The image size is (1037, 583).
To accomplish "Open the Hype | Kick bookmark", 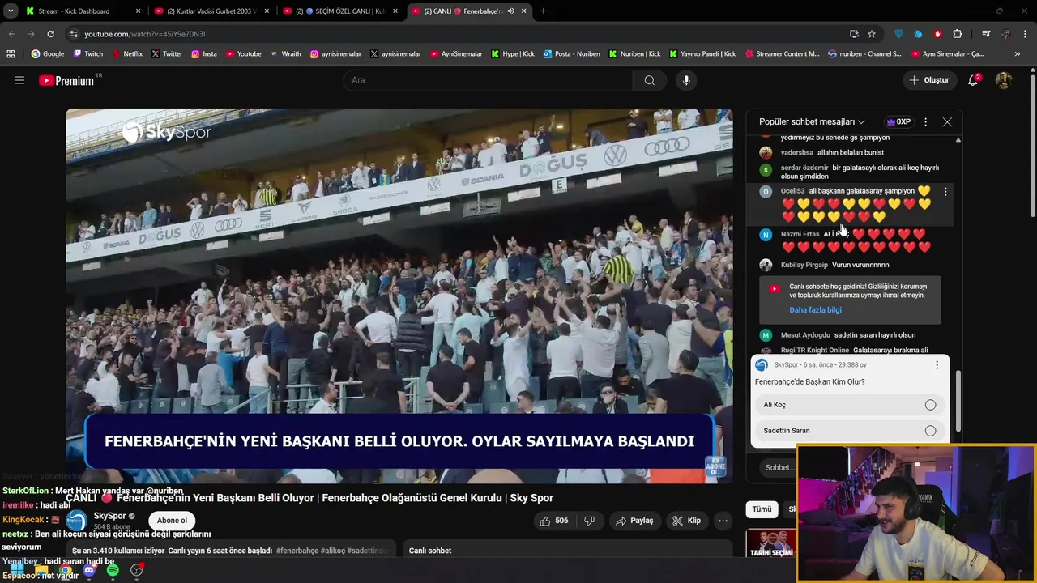I will point(513,54).
